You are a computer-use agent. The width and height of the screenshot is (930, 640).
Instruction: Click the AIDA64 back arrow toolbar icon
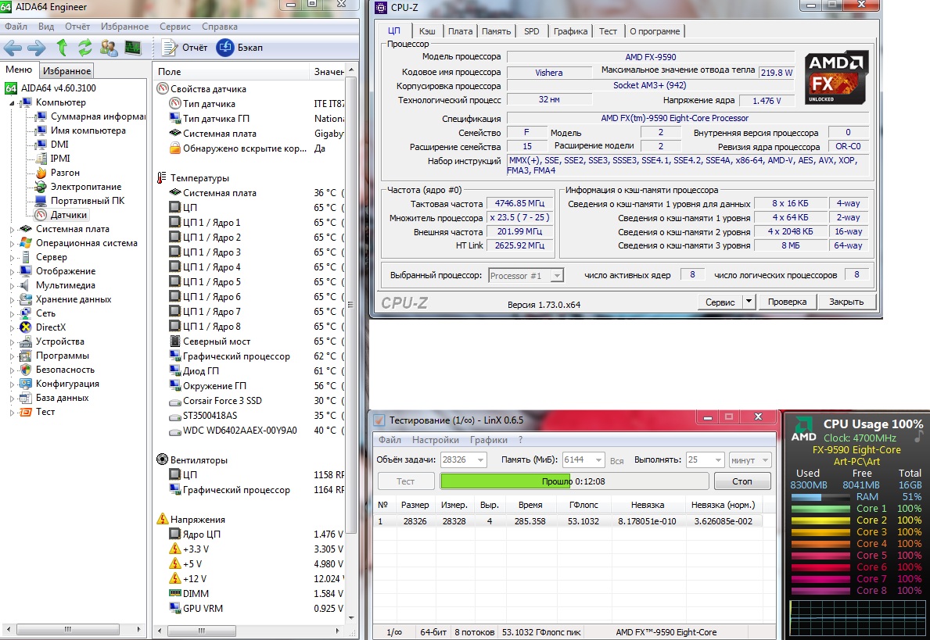(13, 48)
